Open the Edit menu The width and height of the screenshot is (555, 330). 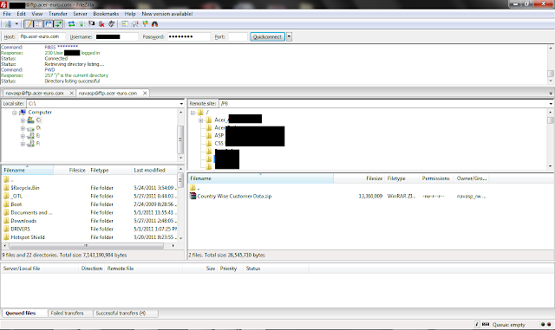click(x=21, y=14)
